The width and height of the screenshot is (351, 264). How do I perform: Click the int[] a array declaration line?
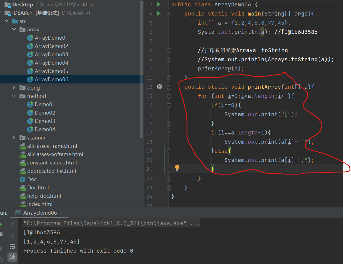tap(244, 23)
